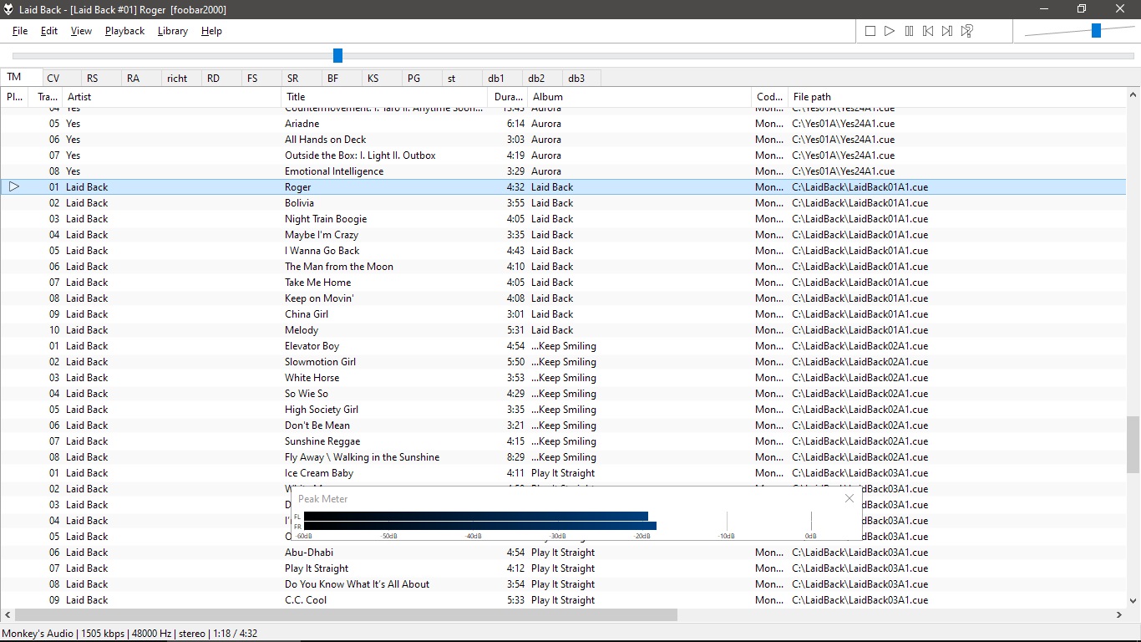The width and height of the screenshot is (1141, 642).
Task: Play a random track
Action: pyautogui.click(x=966, y=31)
